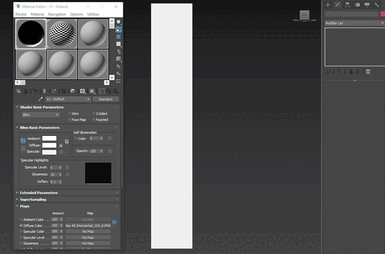Image resolution: width=385 pixels, height=254 pixels.
Task: Pick material from object with eyedropper
Action: click(x=40, y=99)
